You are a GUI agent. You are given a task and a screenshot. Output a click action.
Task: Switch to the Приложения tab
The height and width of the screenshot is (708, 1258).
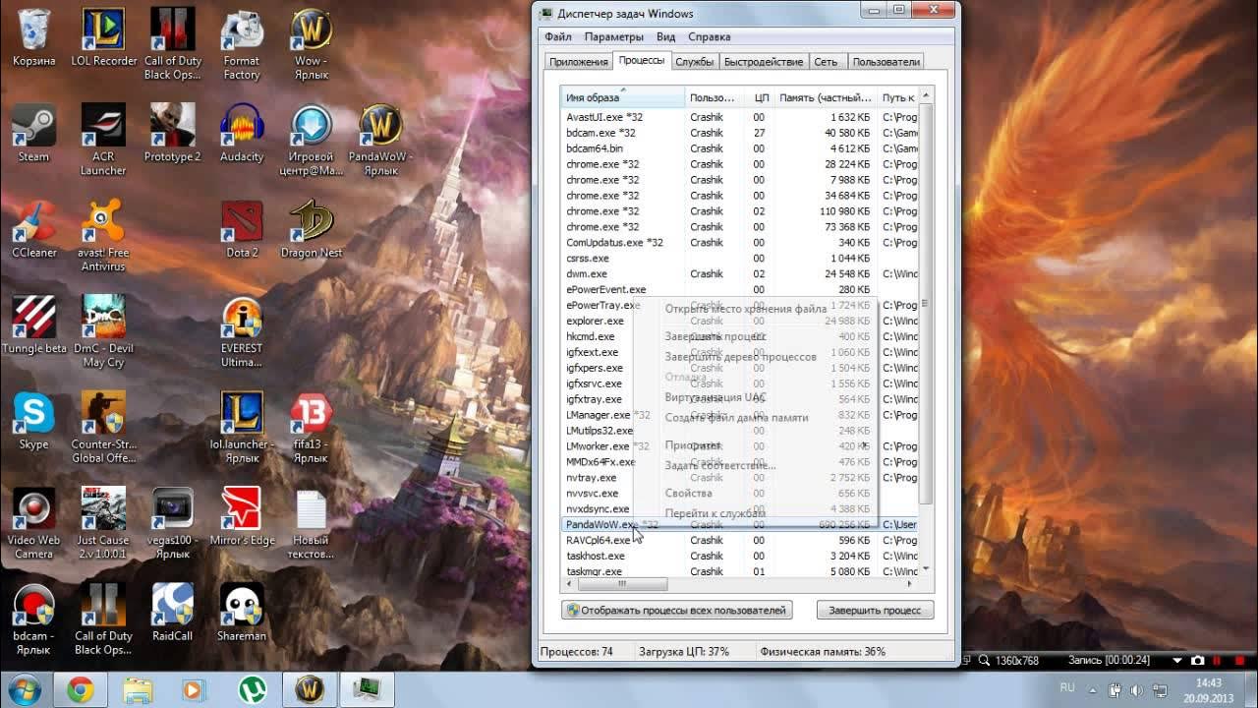click(x=579, y=62)
